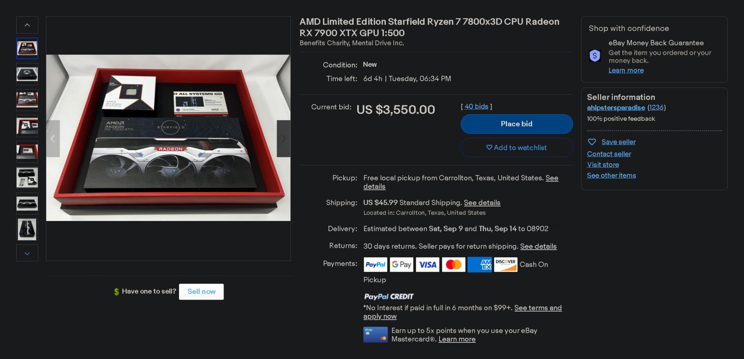Visit the seller's store
The width and height of the screenshot is (744, 359).
pos(603,164)
